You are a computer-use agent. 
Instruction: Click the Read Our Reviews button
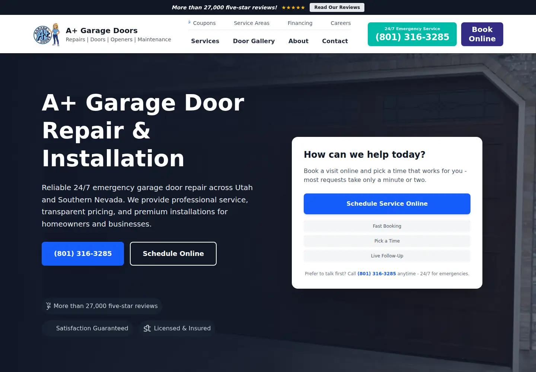[x=337, y=7]
